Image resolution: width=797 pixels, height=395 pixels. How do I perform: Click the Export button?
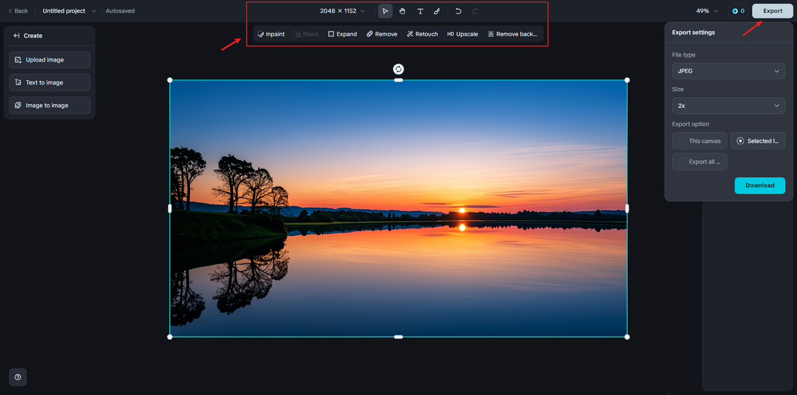pyautogui.click(x=773, y=11)
